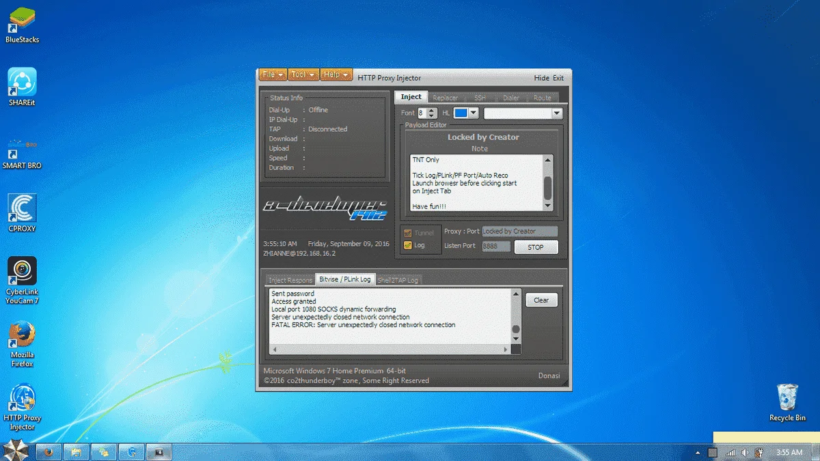Toggle the Log checkbox
Image resolution: width=820 pixels, height=461 pixels.
click(408, 245)
